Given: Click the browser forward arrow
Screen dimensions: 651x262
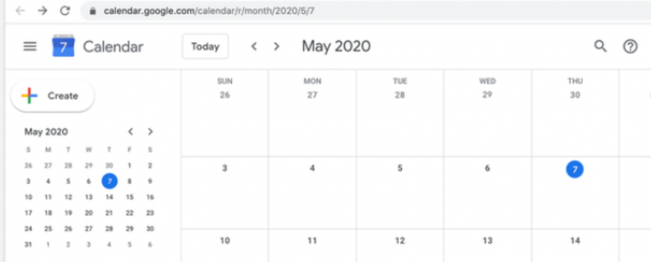Looking at the screenshot, I should click(x=42, y=10).
